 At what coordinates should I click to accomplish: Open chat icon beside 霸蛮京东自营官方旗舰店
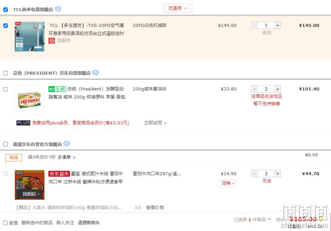tap(67, 144)
